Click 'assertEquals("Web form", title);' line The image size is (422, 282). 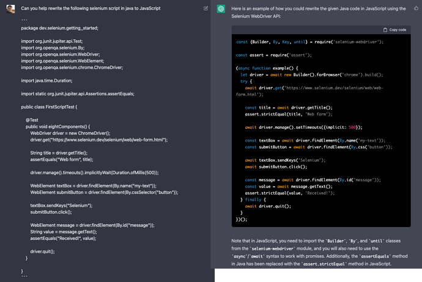62,159
